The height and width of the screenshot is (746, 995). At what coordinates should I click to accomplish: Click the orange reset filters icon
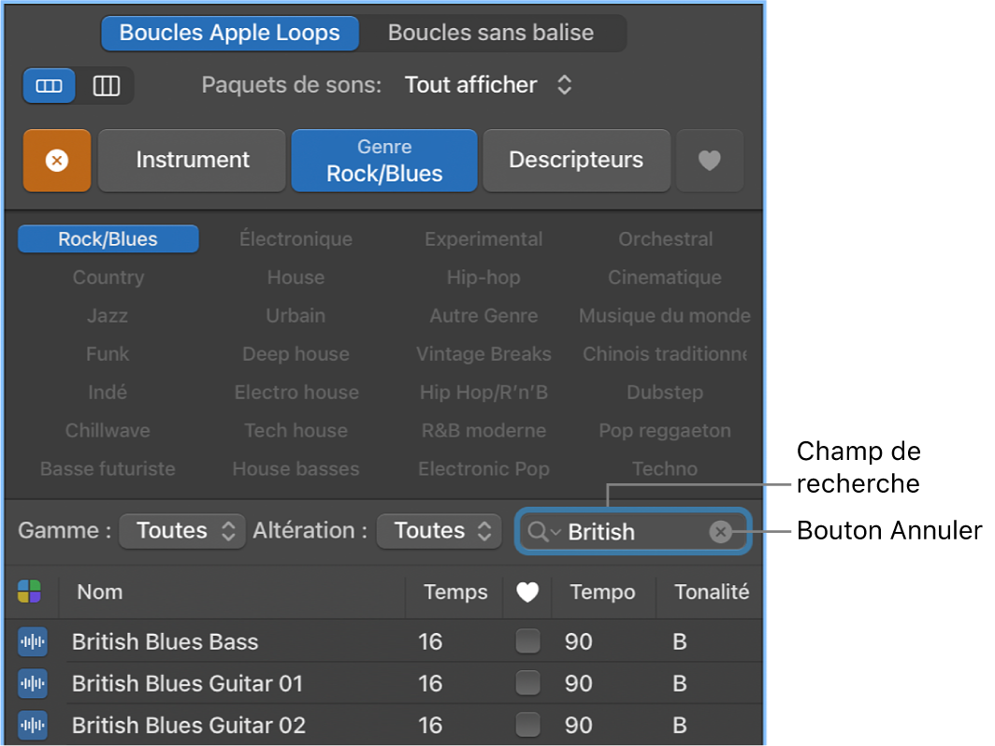56,160
